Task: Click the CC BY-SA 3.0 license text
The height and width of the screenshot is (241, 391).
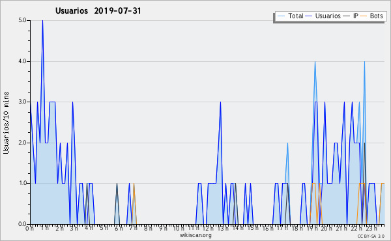Action: pyautogui.click(x=371, y=236)
